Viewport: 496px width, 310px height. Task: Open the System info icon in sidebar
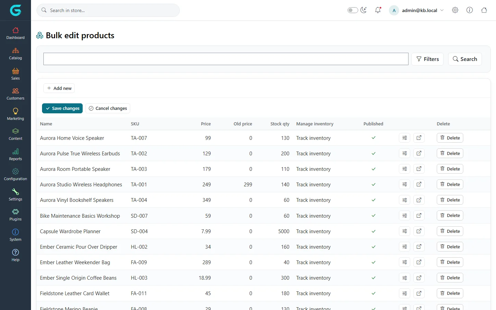coord(15,232)
